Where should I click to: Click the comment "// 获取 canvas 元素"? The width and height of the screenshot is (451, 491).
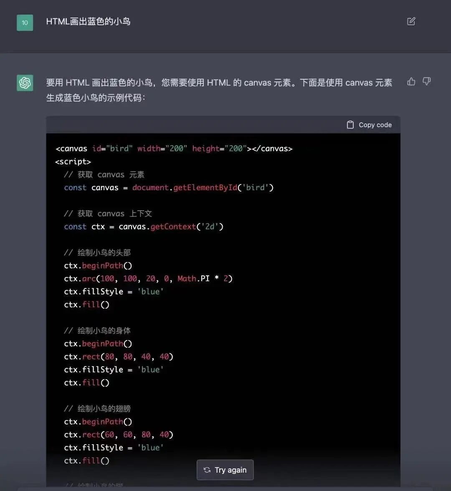[104, 174]
